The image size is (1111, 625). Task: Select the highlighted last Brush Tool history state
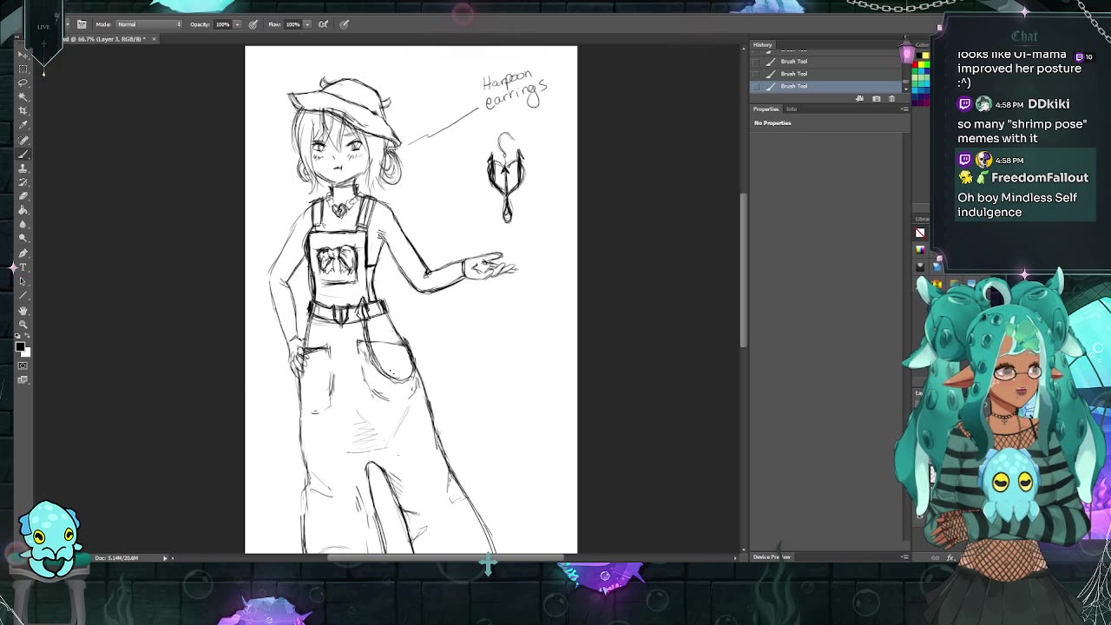[x=825, y=86]
